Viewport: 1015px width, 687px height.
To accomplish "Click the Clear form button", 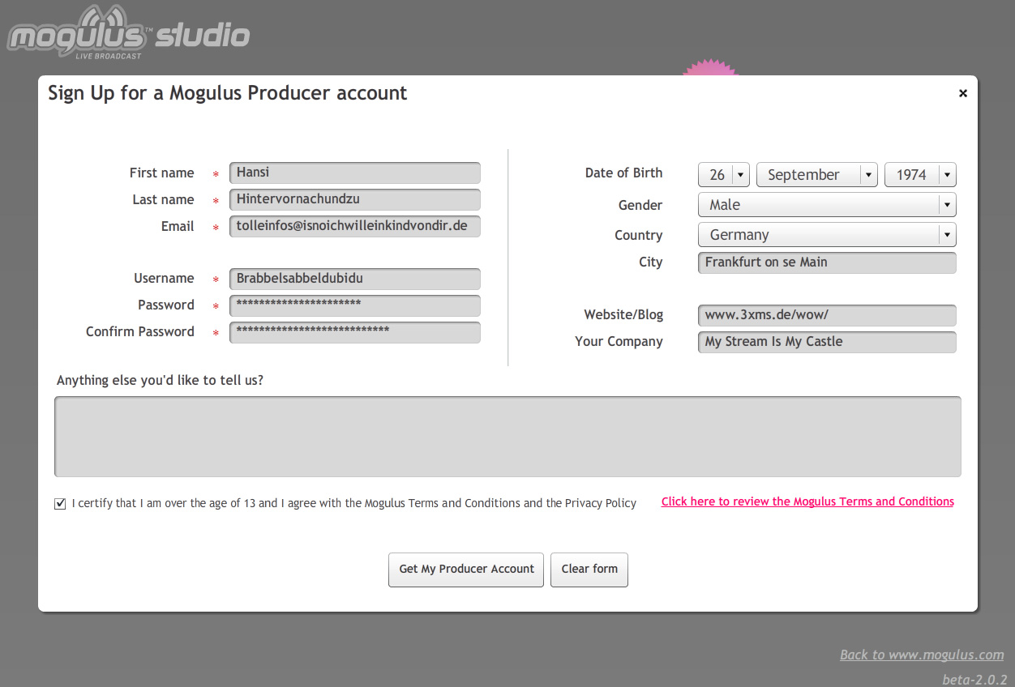I will 589,570.
